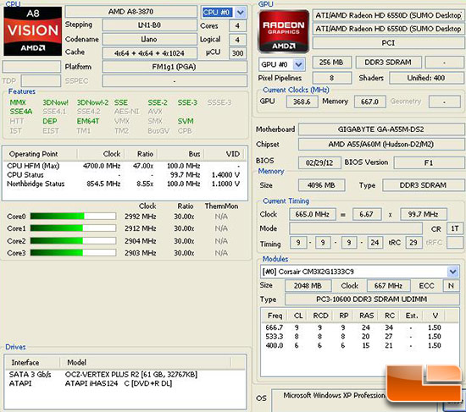Click the 256 MB video memory field
The image size is (466, 412).
[x=331, y=63]
